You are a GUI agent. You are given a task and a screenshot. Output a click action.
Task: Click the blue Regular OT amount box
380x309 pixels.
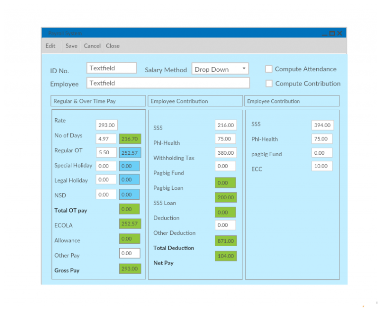[130, 153]
